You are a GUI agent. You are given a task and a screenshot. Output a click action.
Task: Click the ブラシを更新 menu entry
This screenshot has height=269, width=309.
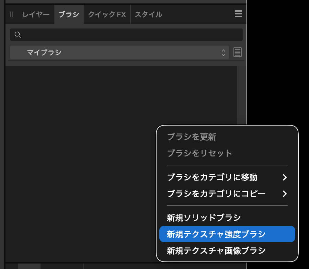coord(192,137)
